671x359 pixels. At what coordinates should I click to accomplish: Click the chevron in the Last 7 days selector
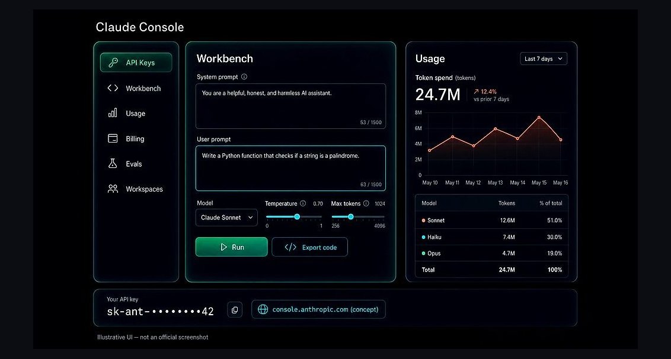560,59
